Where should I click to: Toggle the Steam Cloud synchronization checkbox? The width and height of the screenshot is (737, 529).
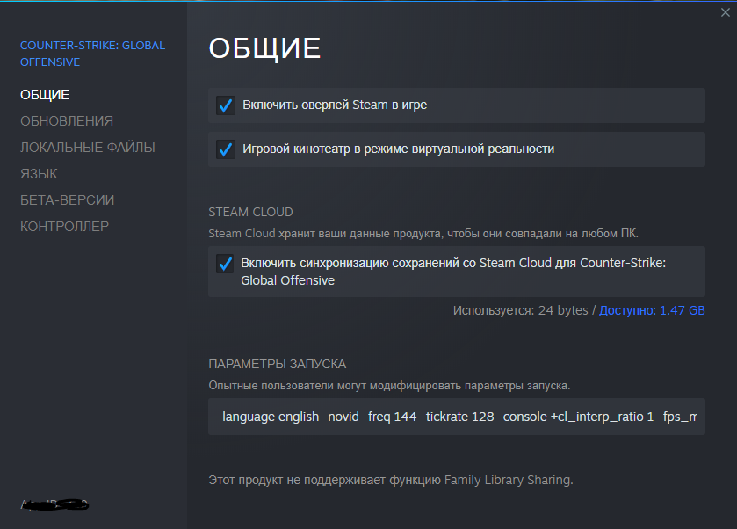[x=225, y=264]
